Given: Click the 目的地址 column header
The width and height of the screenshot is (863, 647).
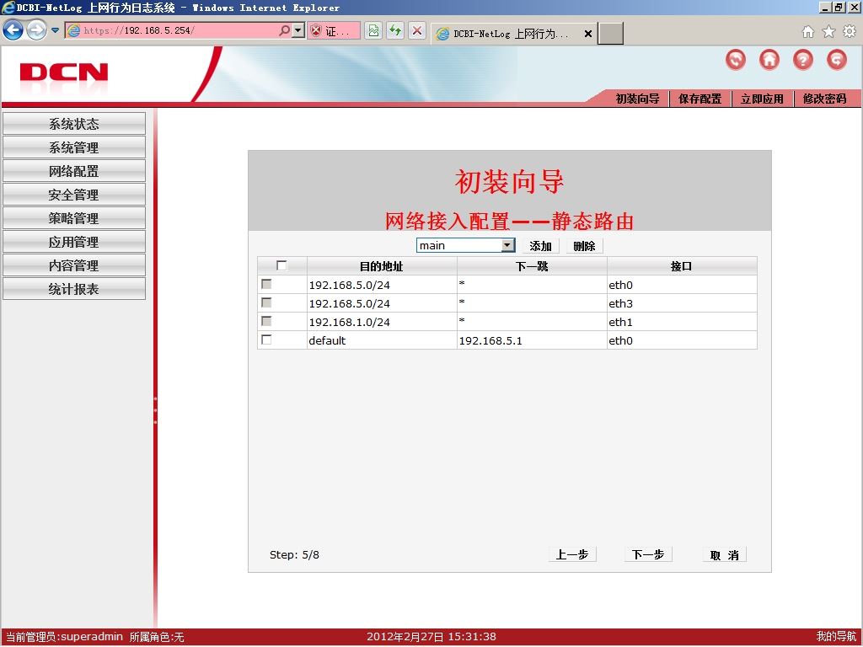Looking at the screenshot, I should point(382,266).
